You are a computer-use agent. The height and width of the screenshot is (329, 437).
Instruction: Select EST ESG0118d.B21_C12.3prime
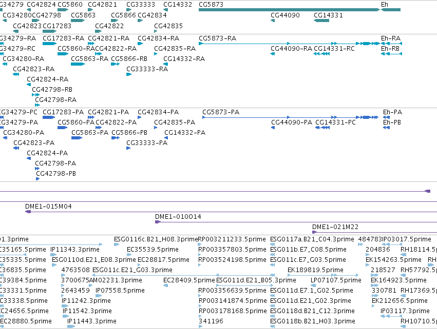pyautogui.click(x=272, y=317)
